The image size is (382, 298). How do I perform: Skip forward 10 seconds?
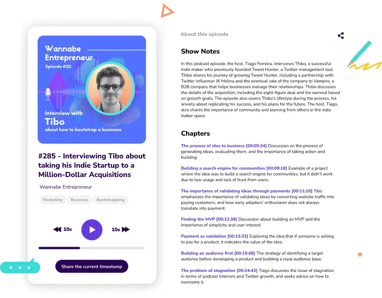click(120, 230)
